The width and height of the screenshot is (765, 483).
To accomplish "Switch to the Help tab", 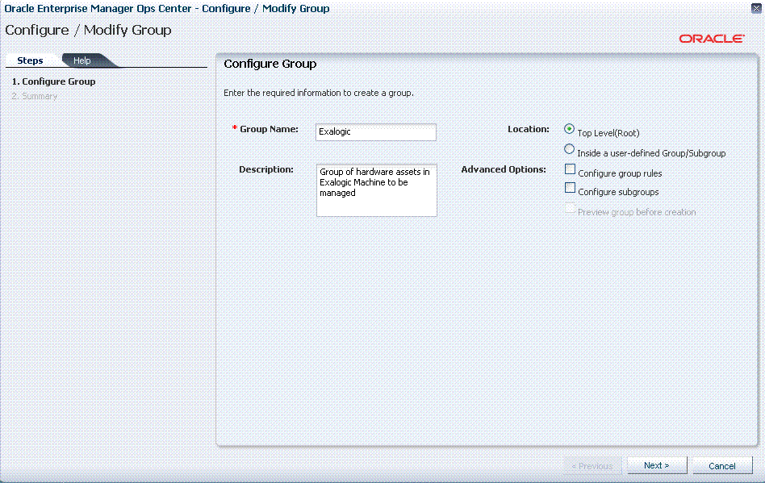I will pyautogui.click(x=82, y=60).
